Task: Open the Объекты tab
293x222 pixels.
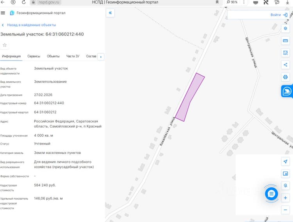Action: point(53,56)
